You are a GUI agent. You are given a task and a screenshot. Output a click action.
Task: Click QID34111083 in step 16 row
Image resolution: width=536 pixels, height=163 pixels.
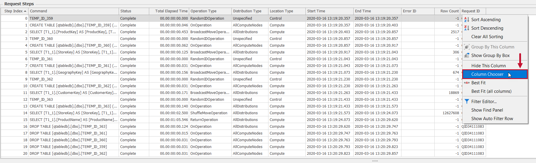click(x=473, y=127)
